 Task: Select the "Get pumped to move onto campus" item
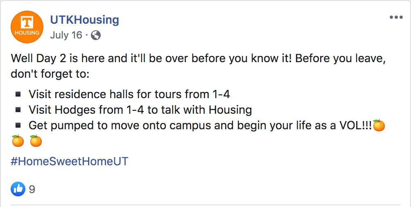pyautogui.click(x=201, y=126)
